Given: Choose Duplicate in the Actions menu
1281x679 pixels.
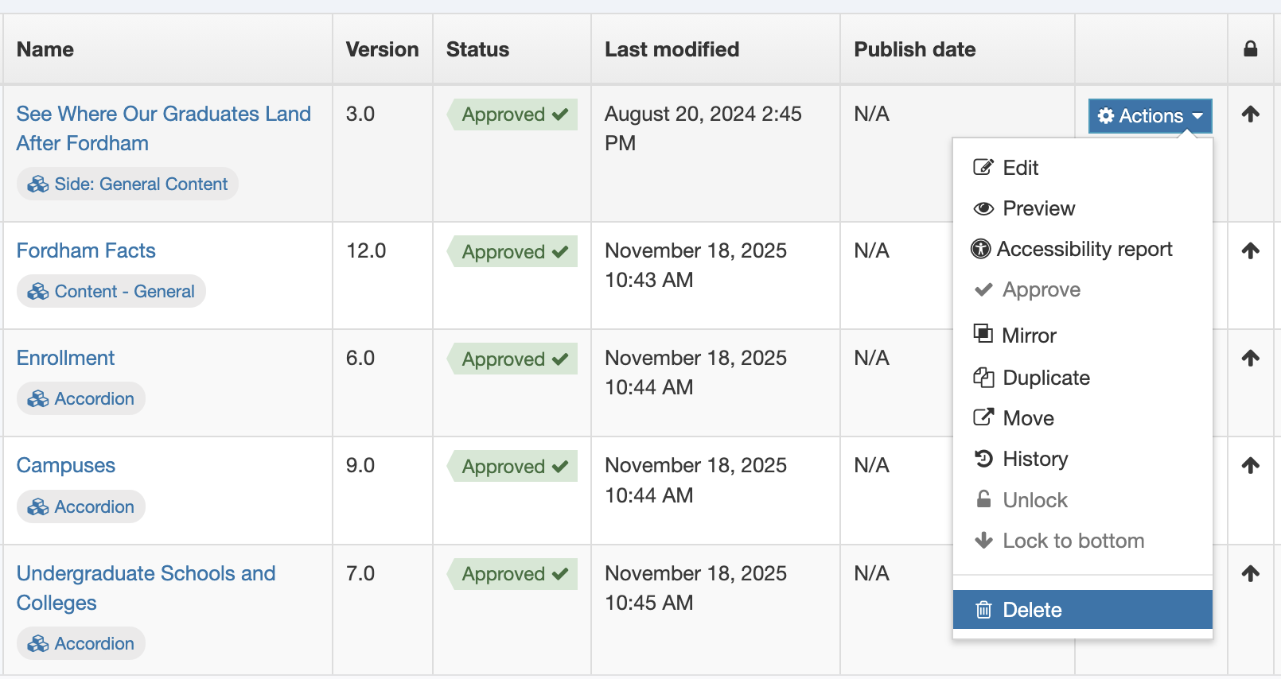Looking at the screenshot, I should [1082, 378].
